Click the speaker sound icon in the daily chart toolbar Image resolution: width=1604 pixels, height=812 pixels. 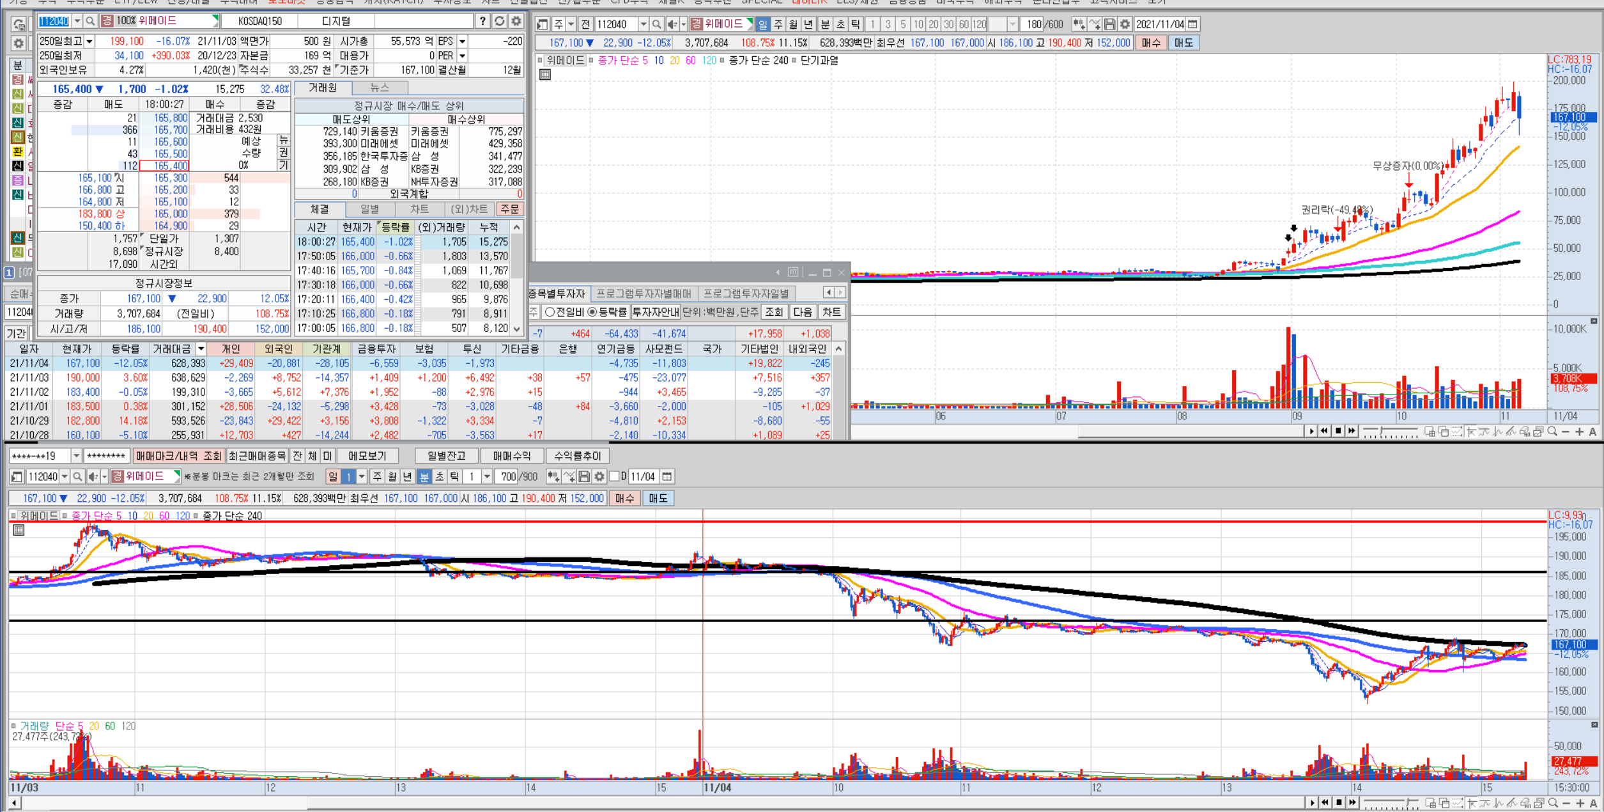pos(672,24)
